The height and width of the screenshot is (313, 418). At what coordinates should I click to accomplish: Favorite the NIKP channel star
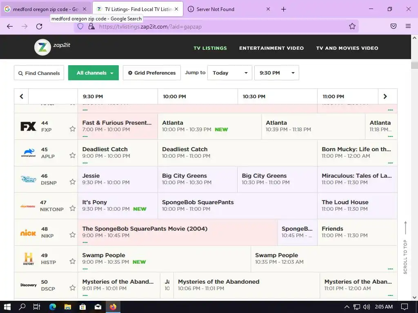[73, 235]
